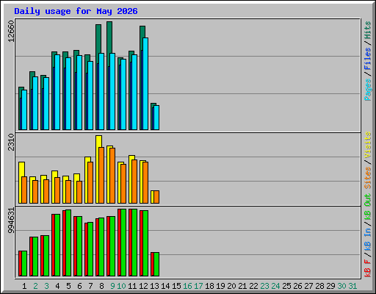
Task: Click day 23 on the date axis
Action: pos(264,286)
